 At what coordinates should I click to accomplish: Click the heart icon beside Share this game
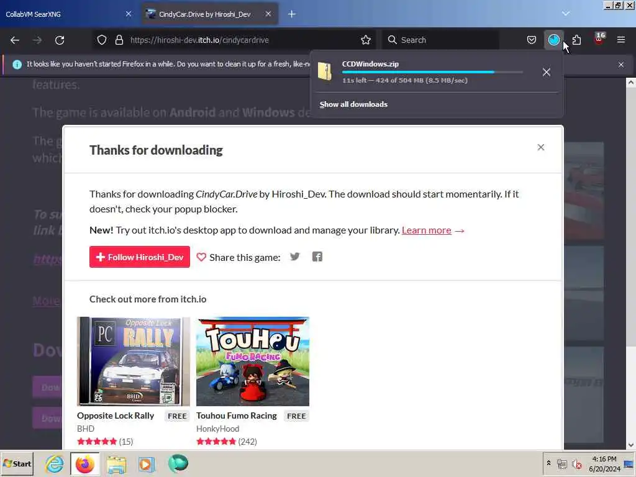click(x=201, y=257)
